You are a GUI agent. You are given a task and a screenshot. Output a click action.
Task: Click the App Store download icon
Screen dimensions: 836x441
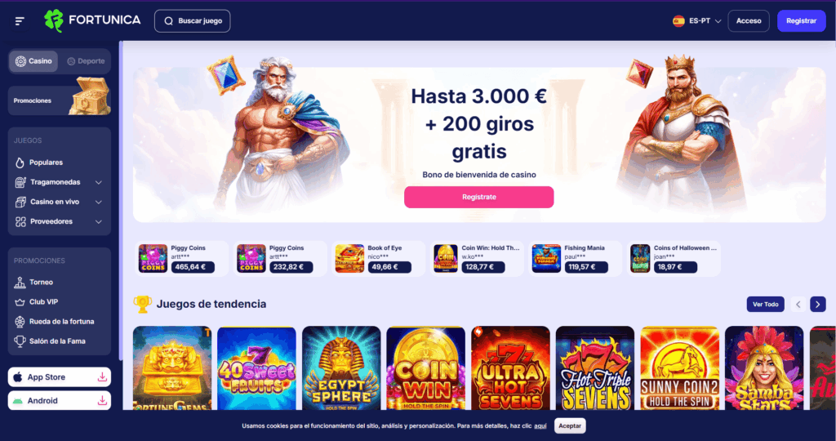102,377
